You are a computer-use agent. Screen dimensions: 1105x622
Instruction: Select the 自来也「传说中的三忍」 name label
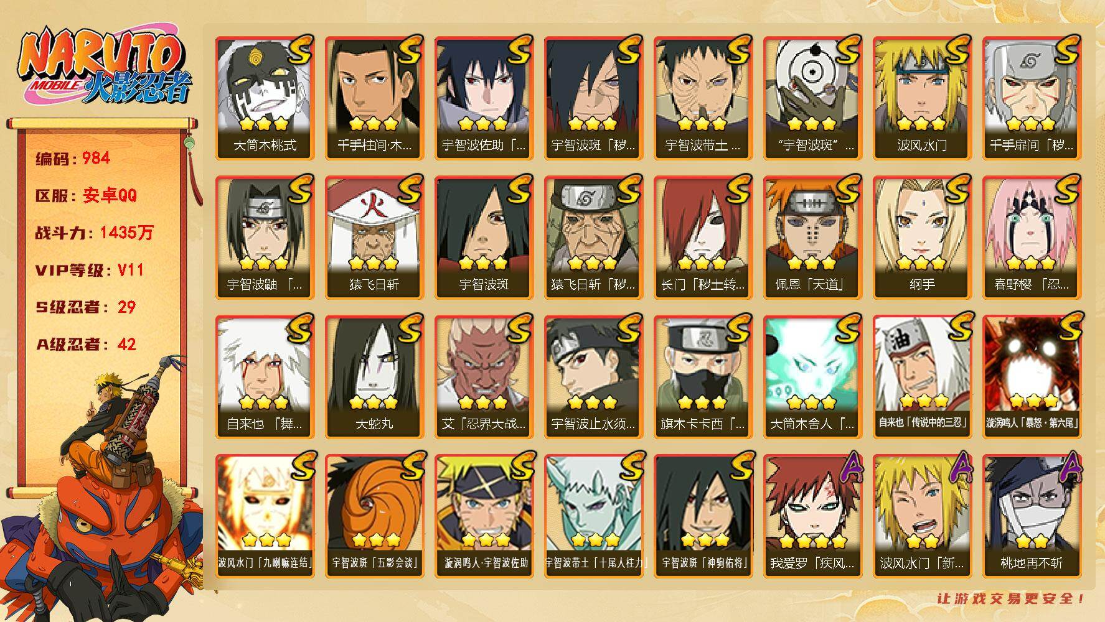[922, 422]
